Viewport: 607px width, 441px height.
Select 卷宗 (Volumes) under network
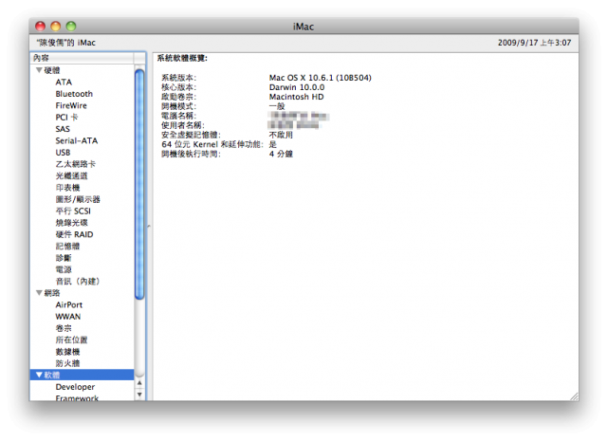(64, 328)
